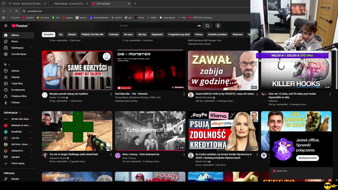This screenshot has width=338, height=190.
Task: Click the YouTube Premium logo
Action: [20, 26]
